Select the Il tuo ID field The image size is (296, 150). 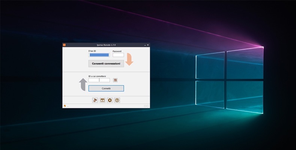pos(99,55)
